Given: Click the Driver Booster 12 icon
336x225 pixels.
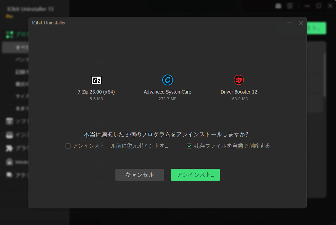Looking at the screenshot, I should [x=239, y=80].
